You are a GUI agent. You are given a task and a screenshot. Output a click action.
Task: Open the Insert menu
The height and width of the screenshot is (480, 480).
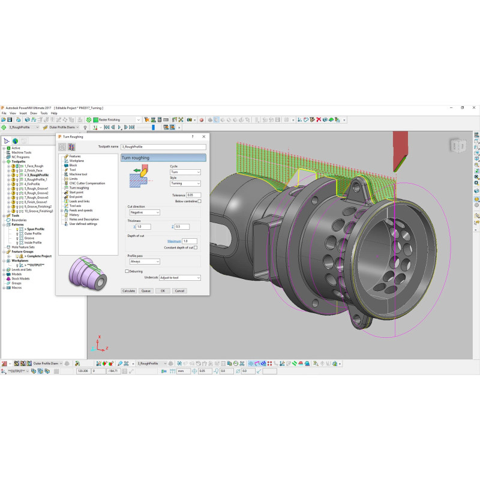(x=23, y=113)
